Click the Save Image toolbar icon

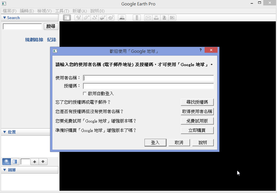[164, 18]
